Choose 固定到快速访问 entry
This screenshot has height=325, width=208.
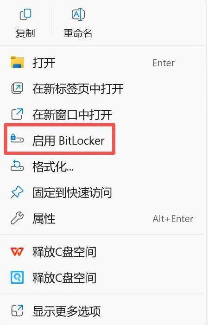(x=104, y=192)
